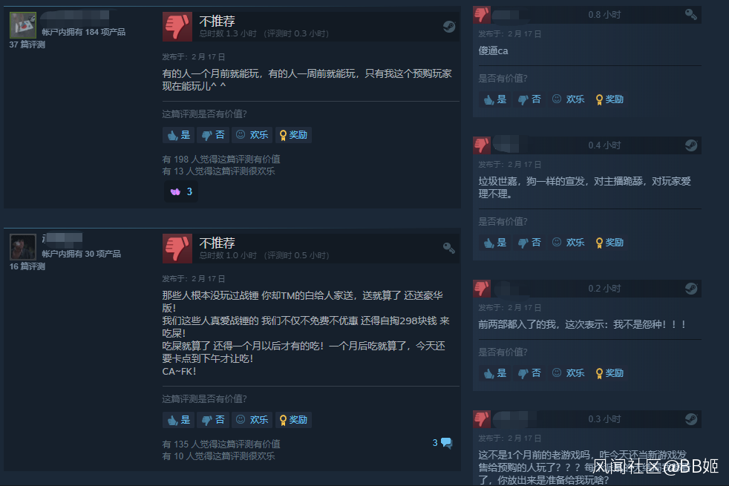The width and height of the screenshot is (729, 486).
Task: Open the 37 篇评测 link
Action: [27, 45]
